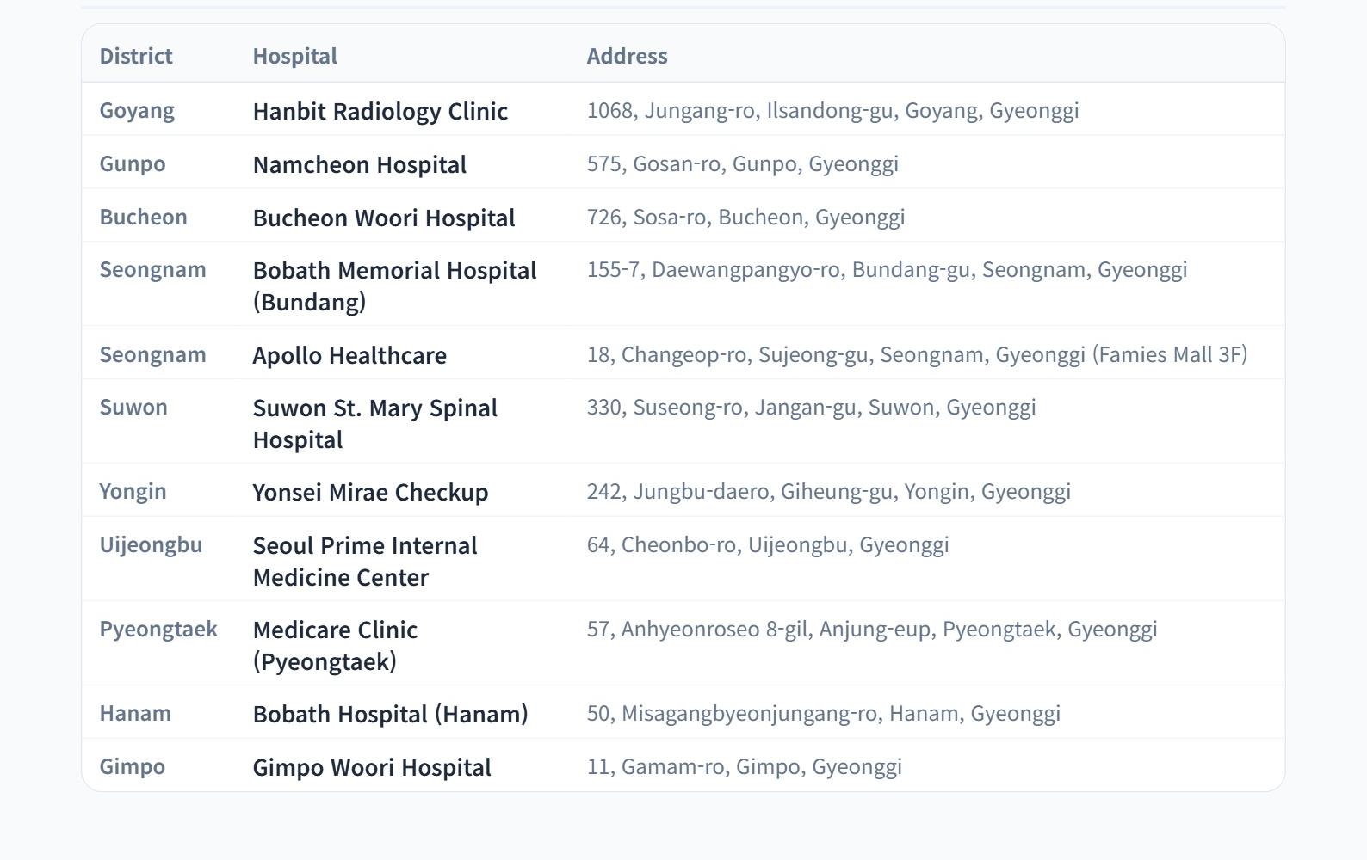This screenshot has height=860, width=1367.
Task: Click the Famies Mall 3F address
Action: (917, 355)
